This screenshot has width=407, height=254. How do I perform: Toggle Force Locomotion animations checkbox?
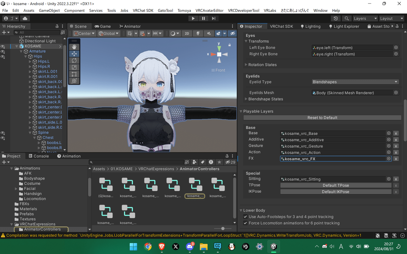pos(246,223)
